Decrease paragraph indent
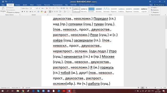 click(x=62, y=8)
